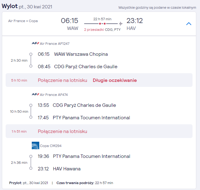This screenshot has height=190, width=200.
Task: Click the 'Wylot' departure date heading
Action: coord(27,6)
